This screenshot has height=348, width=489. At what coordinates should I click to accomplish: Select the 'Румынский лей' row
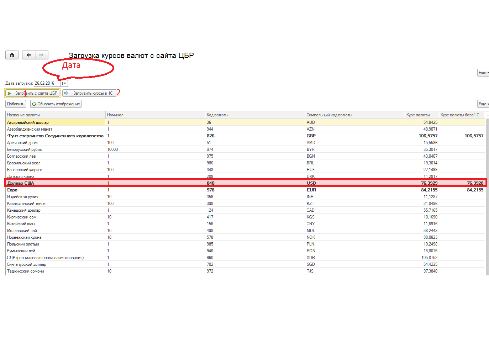(x=245, y=251)
